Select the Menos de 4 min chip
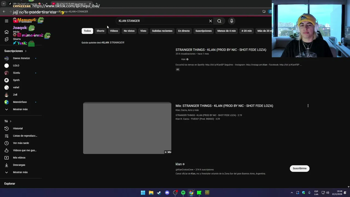The image size is (350, 197). 226,31
